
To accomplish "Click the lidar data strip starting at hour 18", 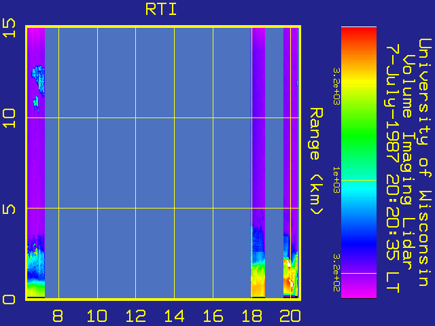I will click(x=258, y=163).
